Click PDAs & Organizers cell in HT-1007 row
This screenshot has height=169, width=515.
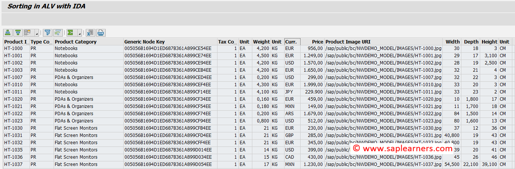coord(88,77)
